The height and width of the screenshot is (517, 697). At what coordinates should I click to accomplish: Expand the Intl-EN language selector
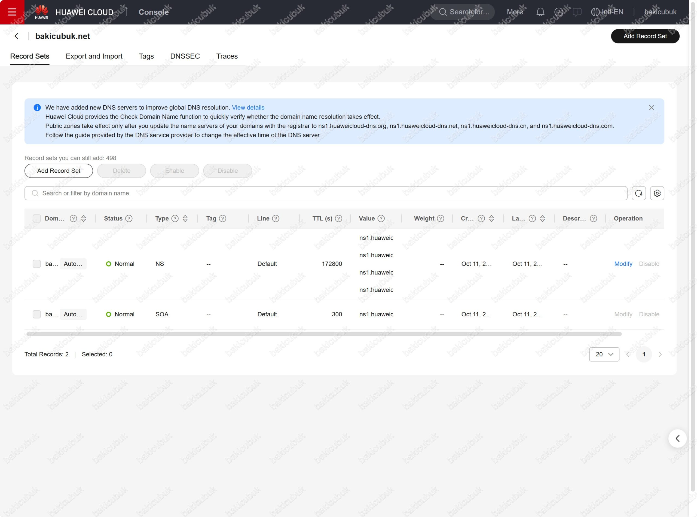pyautogui.click(x=607, y=12)
